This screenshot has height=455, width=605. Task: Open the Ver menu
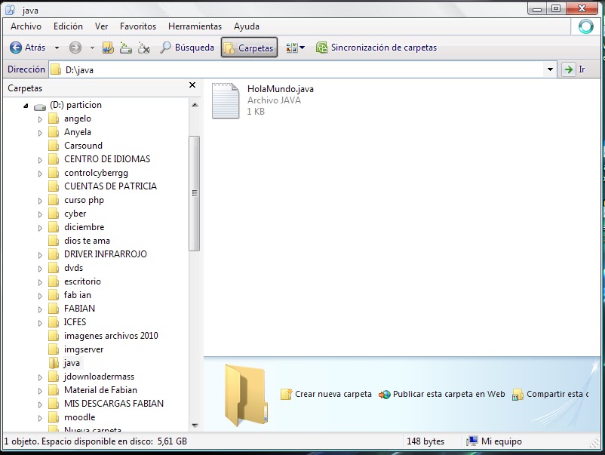(102, 26)
